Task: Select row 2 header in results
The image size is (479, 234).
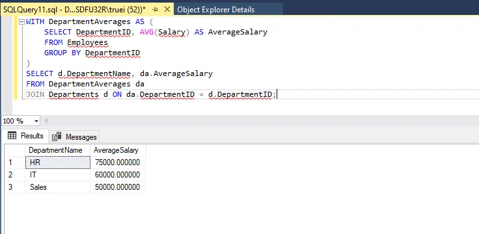Action: [x=15, y=175]
